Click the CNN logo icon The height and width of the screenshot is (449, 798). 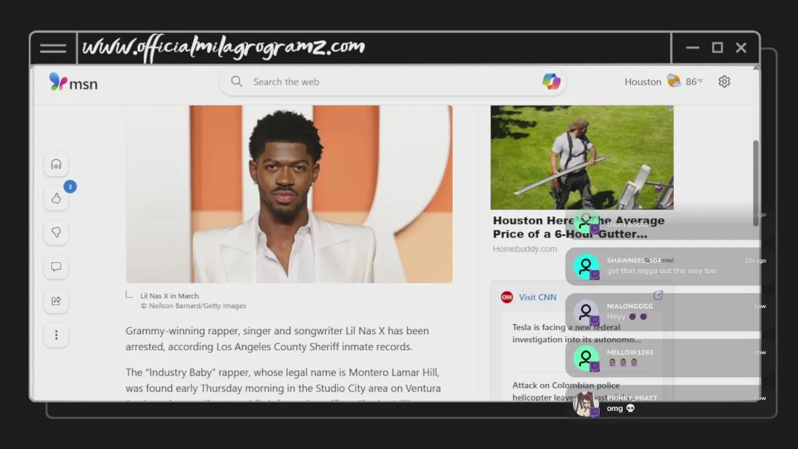pos(507,297)
